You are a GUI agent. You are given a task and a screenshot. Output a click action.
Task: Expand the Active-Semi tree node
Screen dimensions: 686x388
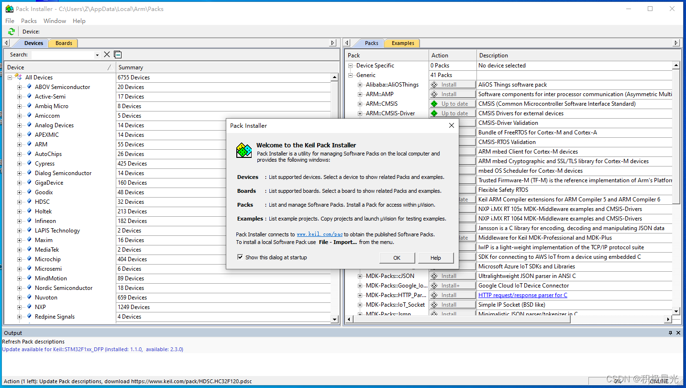(20, 97)
